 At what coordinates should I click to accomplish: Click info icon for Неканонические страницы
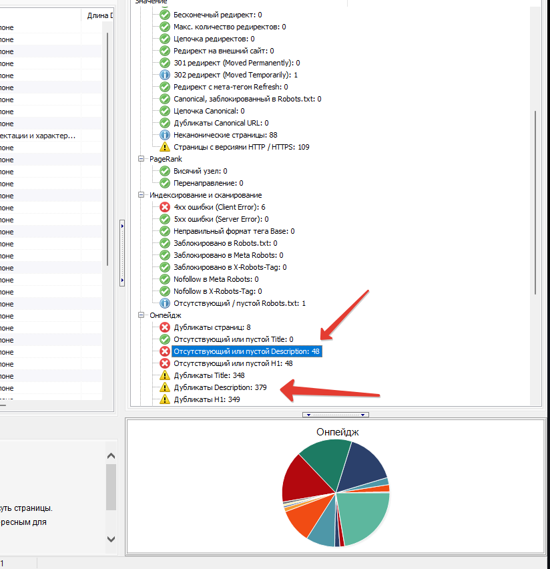point(165,135)
